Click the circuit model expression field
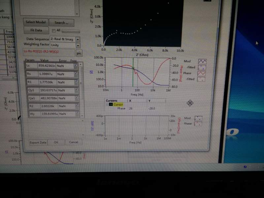The image size is (264, 198). tap(49, 52)
